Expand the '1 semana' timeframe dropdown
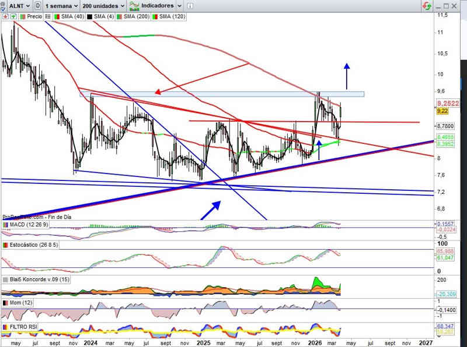 [61, 6]
